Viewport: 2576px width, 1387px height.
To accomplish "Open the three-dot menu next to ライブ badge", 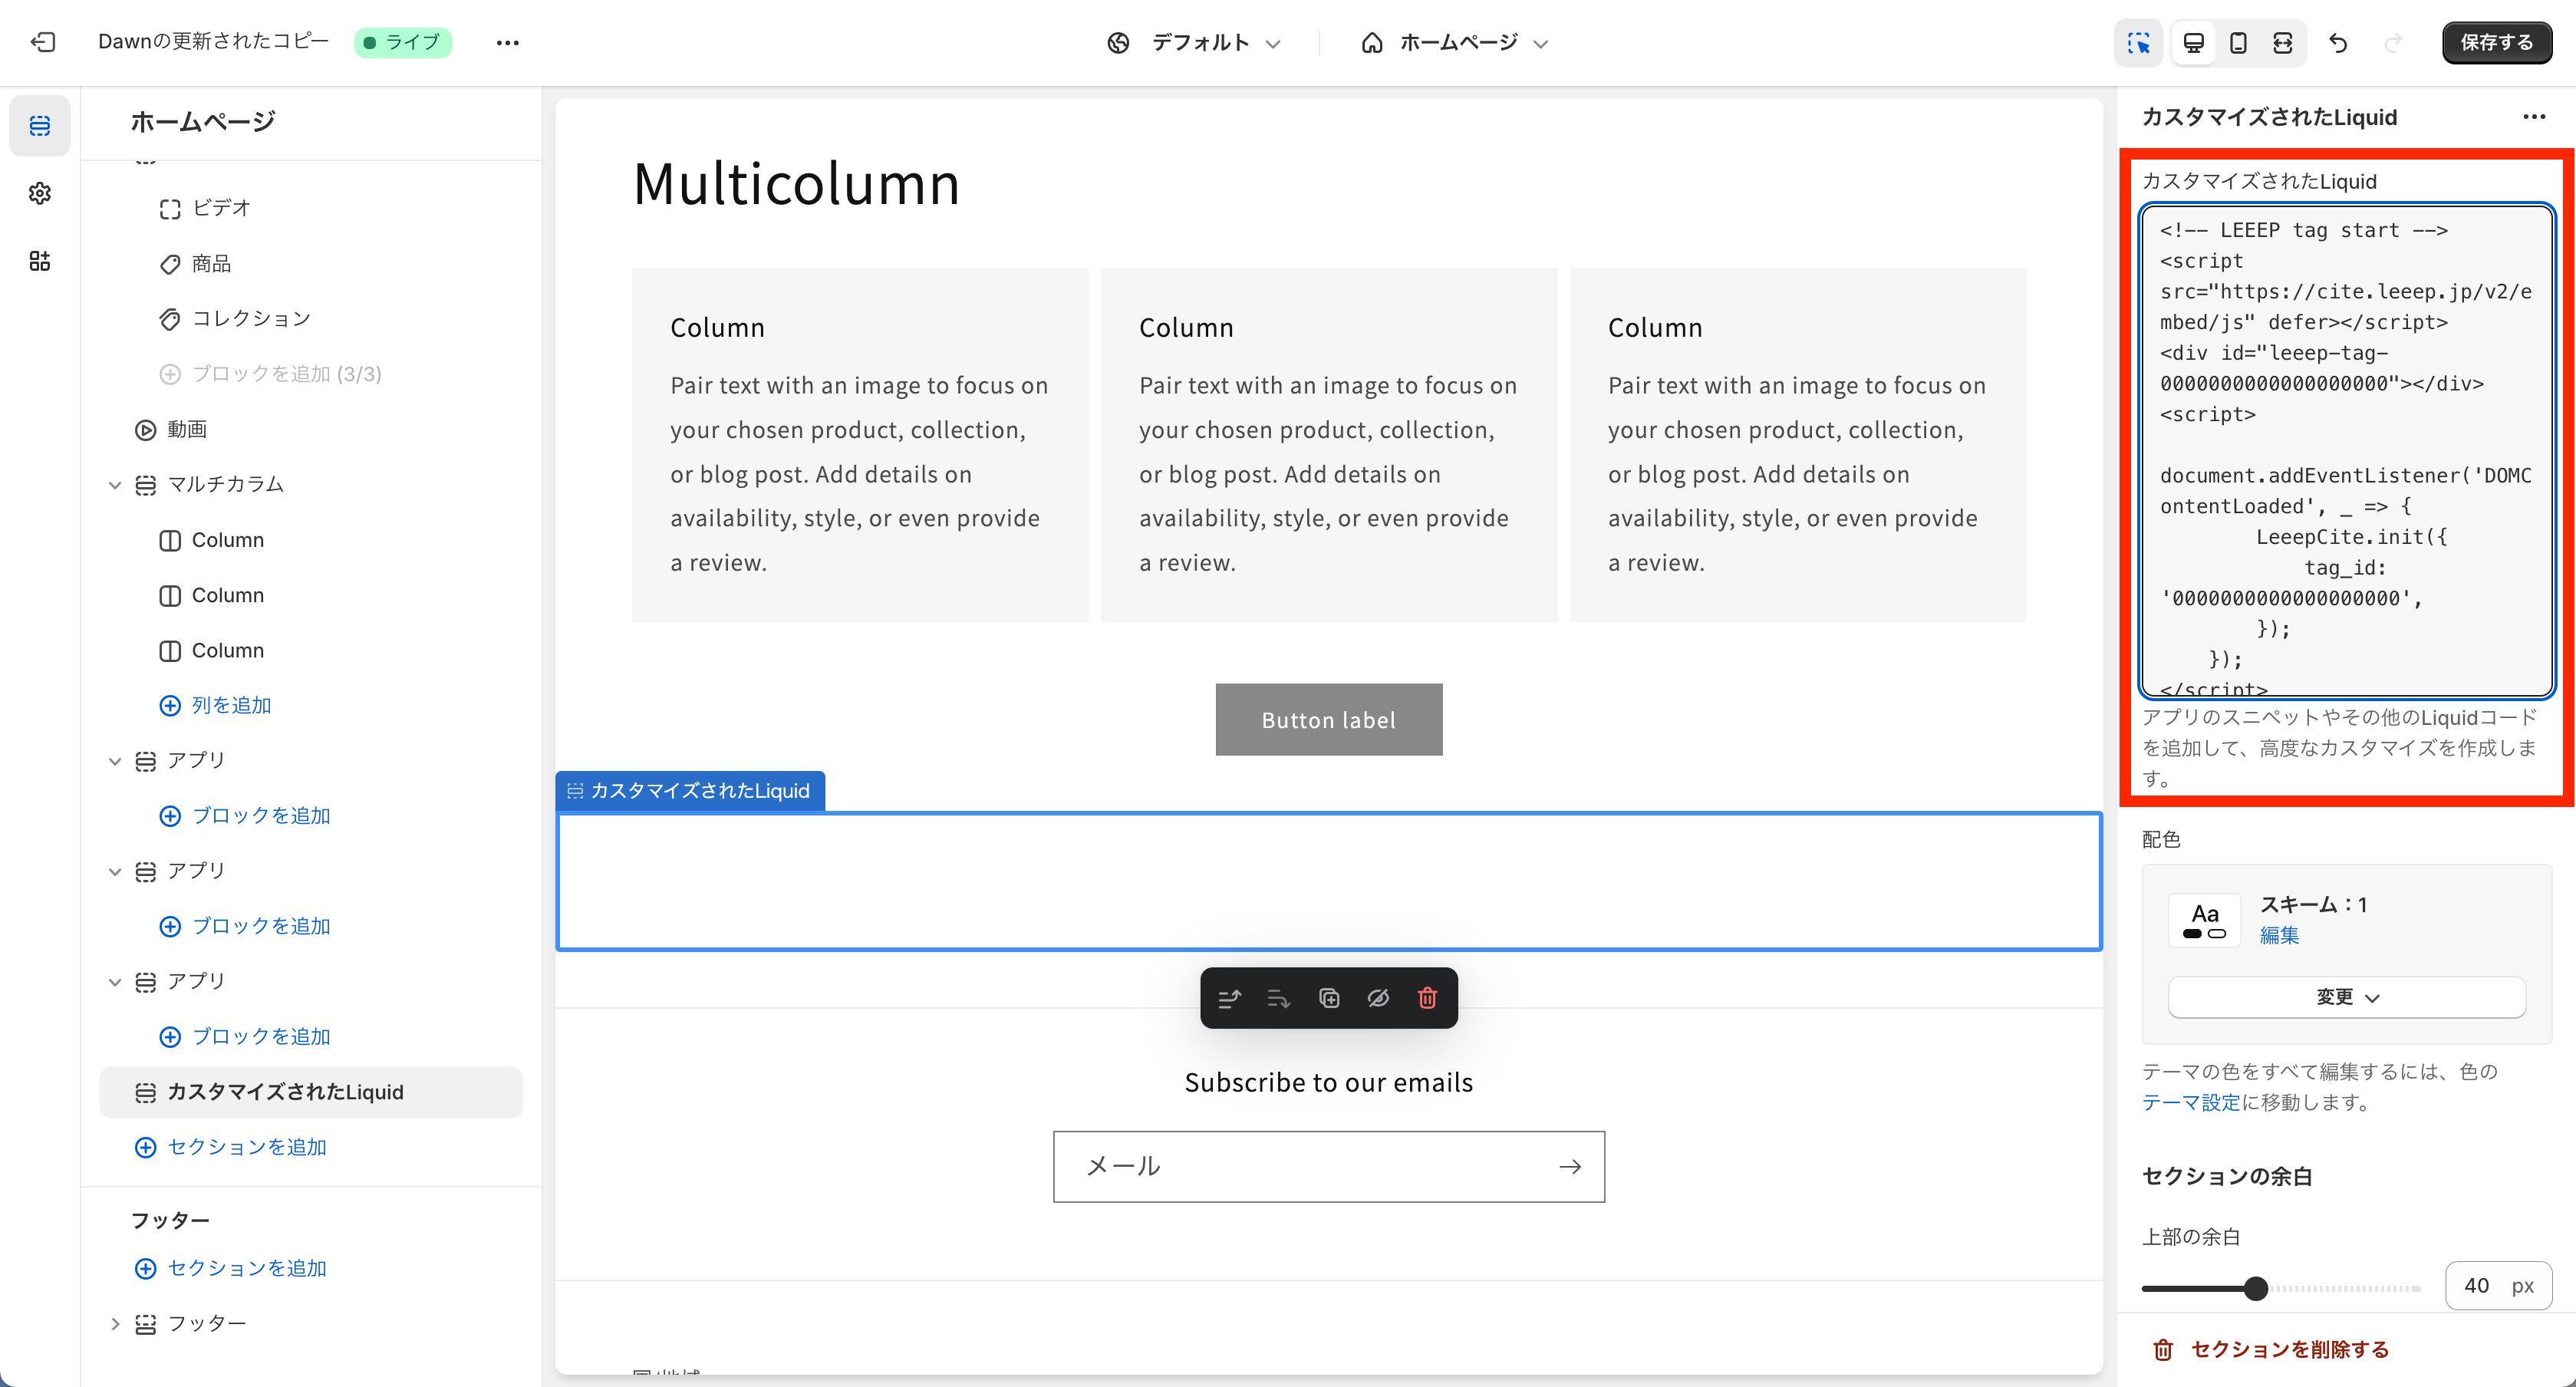I will [508, 42].
